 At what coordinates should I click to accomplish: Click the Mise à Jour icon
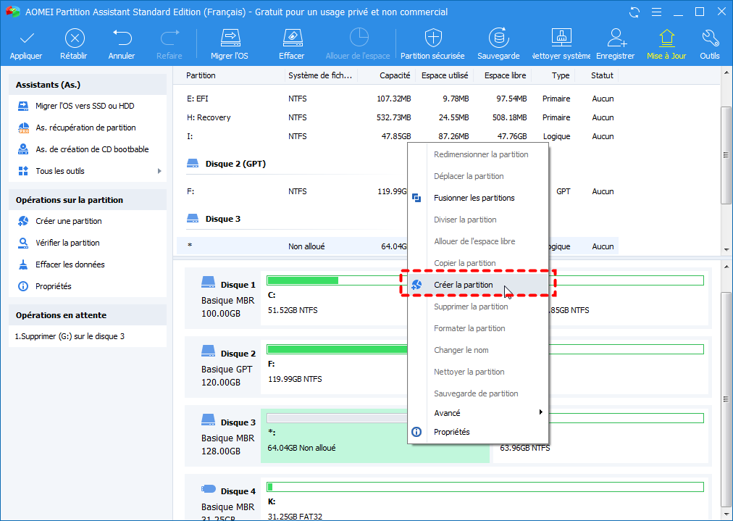pos(666,38)
